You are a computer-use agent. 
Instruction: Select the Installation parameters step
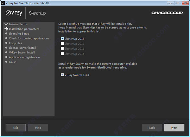24,29
